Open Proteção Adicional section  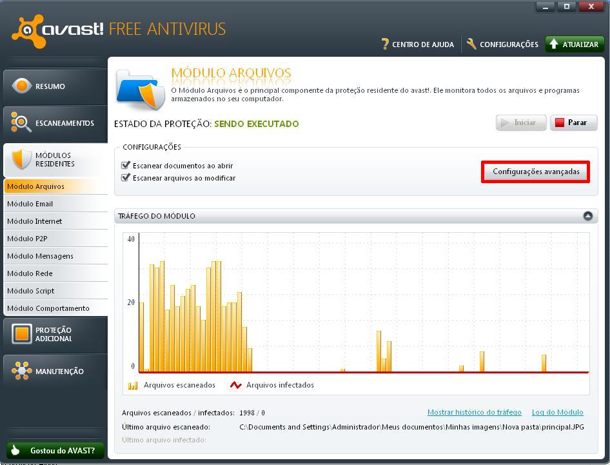coord(55,334)
